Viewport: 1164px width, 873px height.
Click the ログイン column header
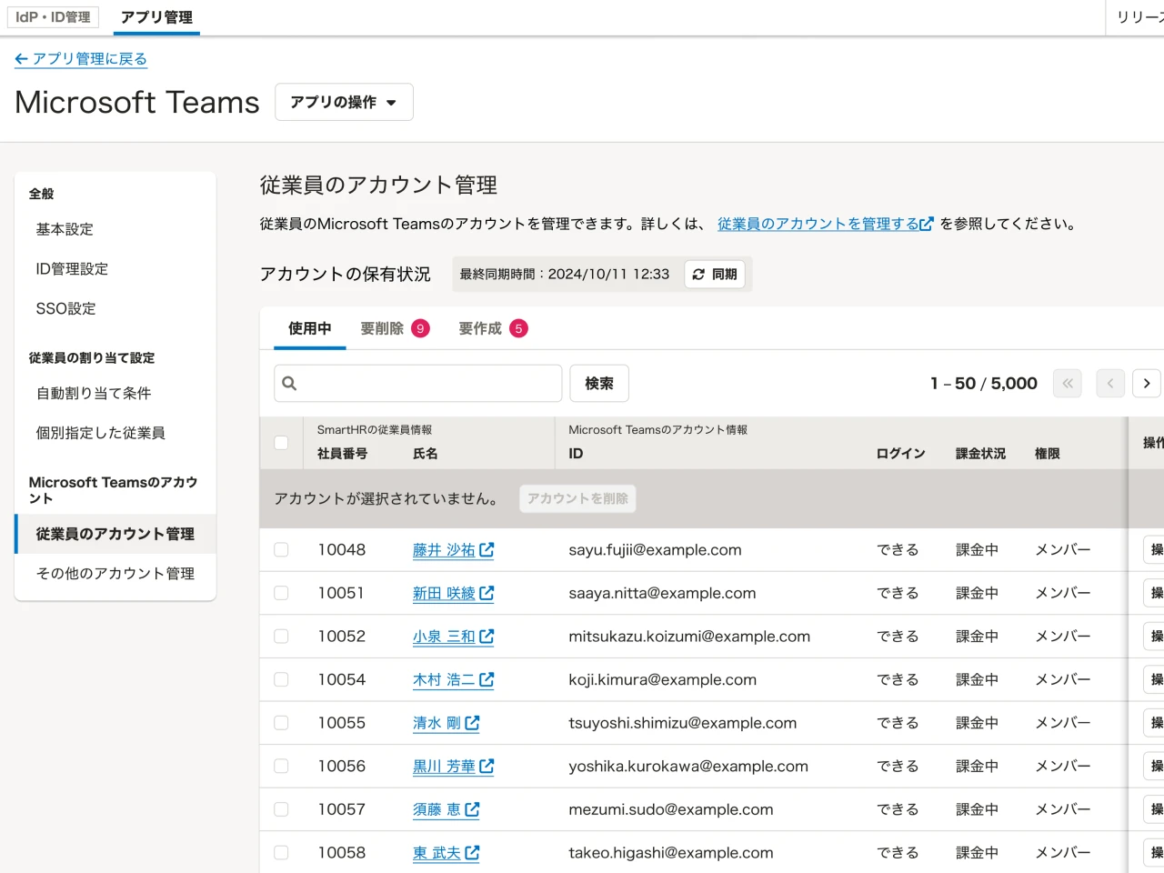(900, 454)
